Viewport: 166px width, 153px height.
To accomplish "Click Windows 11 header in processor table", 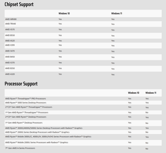I will click(x=151, y=93).
